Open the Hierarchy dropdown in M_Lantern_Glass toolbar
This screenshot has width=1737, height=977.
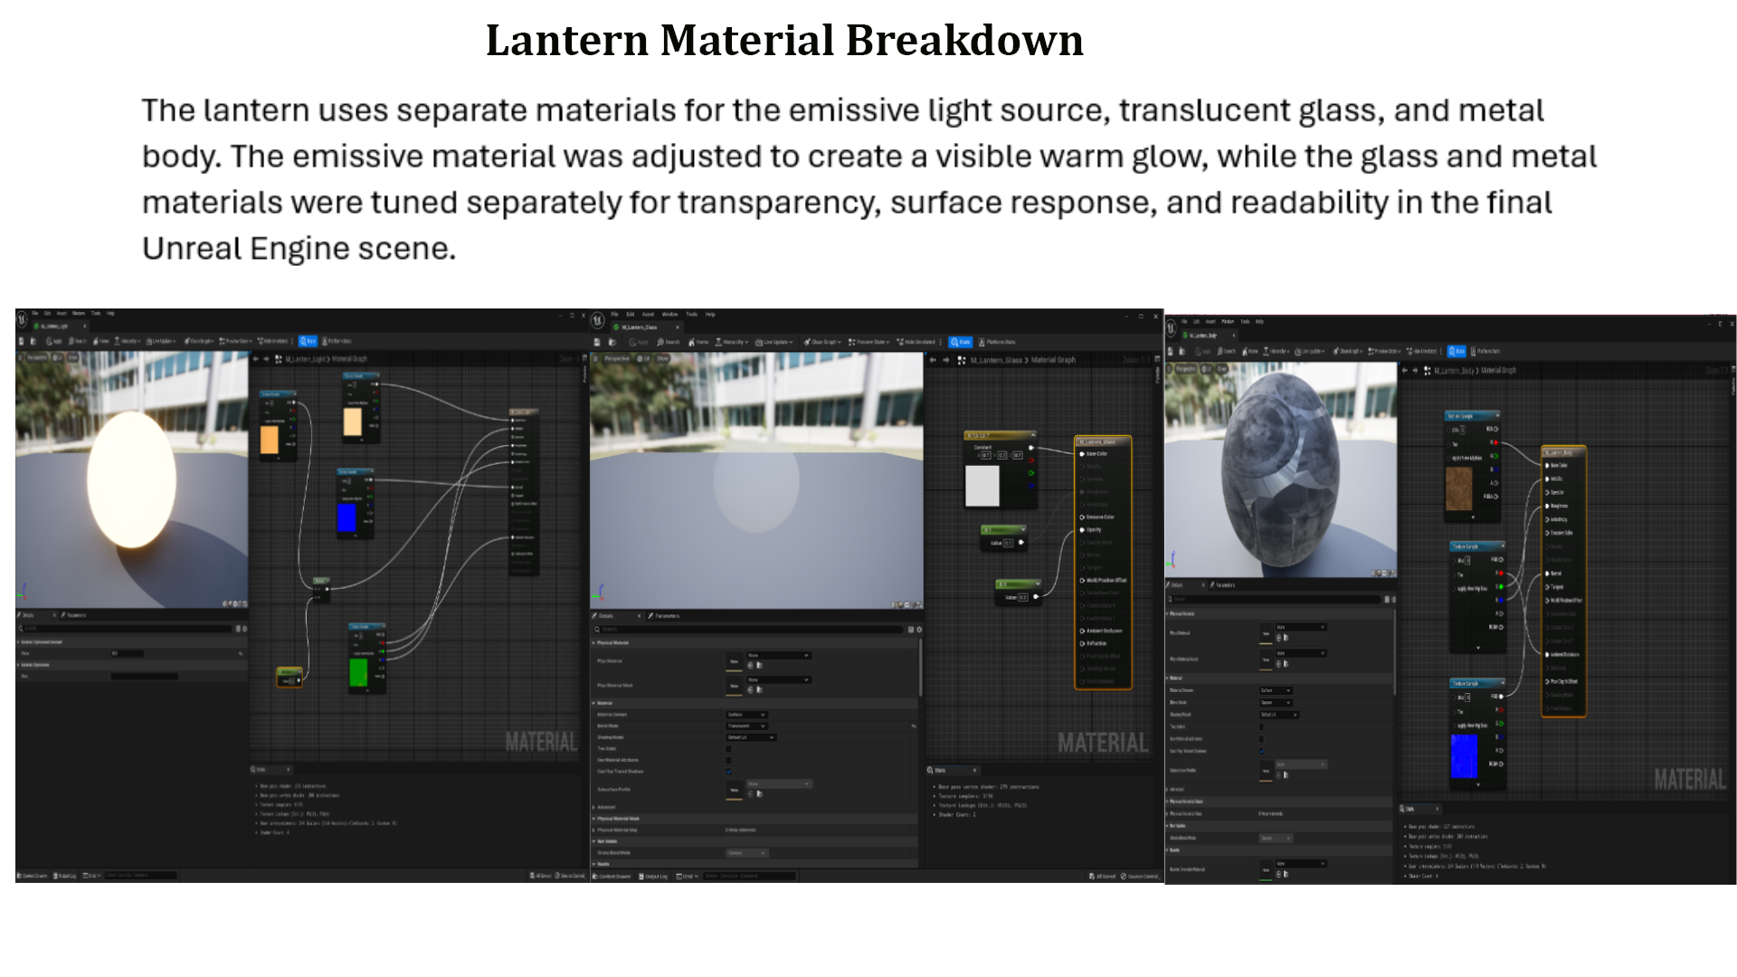pyautogui.click(x=732, y=342)
